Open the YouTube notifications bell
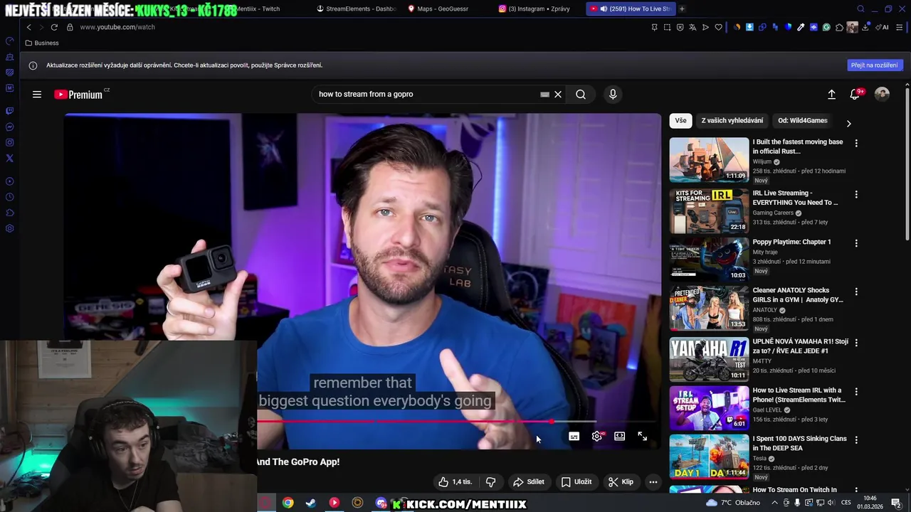The height and width of the screenshot is (512, 911). pos(855,94)
